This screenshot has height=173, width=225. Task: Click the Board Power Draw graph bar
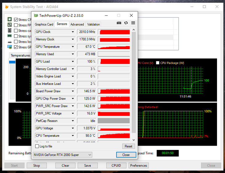click(x=114, y=91)
